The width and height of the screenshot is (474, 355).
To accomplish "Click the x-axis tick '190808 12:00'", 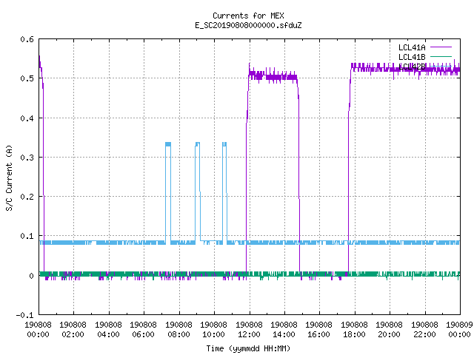I will 249,329.
